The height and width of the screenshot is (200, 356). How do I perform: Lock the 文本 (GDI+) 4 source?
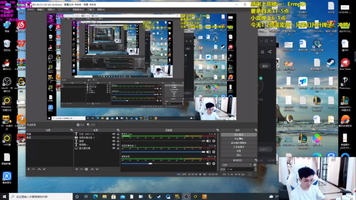coord(118,134)
